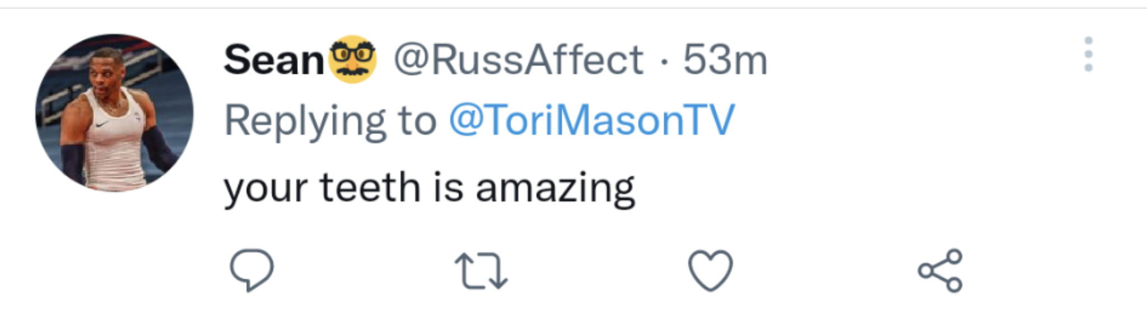
Task: Expand the tweet options via the dots
Action: pos(1088,54)
